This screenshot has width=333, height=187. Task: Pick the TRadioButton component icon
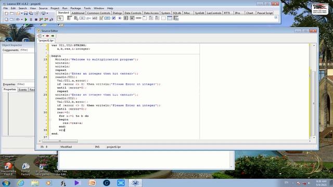tap(120, 18)
